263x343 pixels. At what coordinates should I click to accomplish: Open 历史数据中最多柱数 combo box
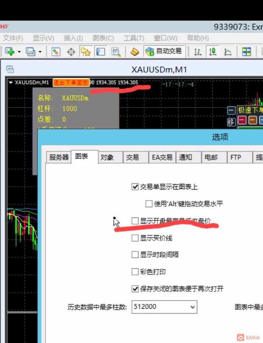[192, 307]
